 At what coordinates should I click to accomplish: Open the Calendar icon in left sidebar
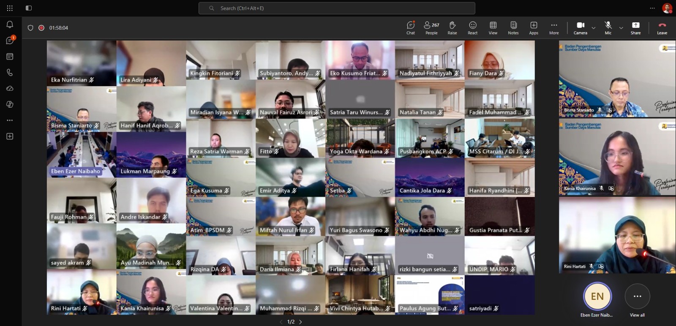coord(10,57)
